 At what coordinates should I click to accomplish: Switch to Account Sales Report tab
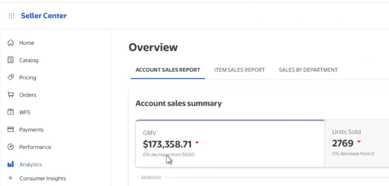[x=168, y=70]
